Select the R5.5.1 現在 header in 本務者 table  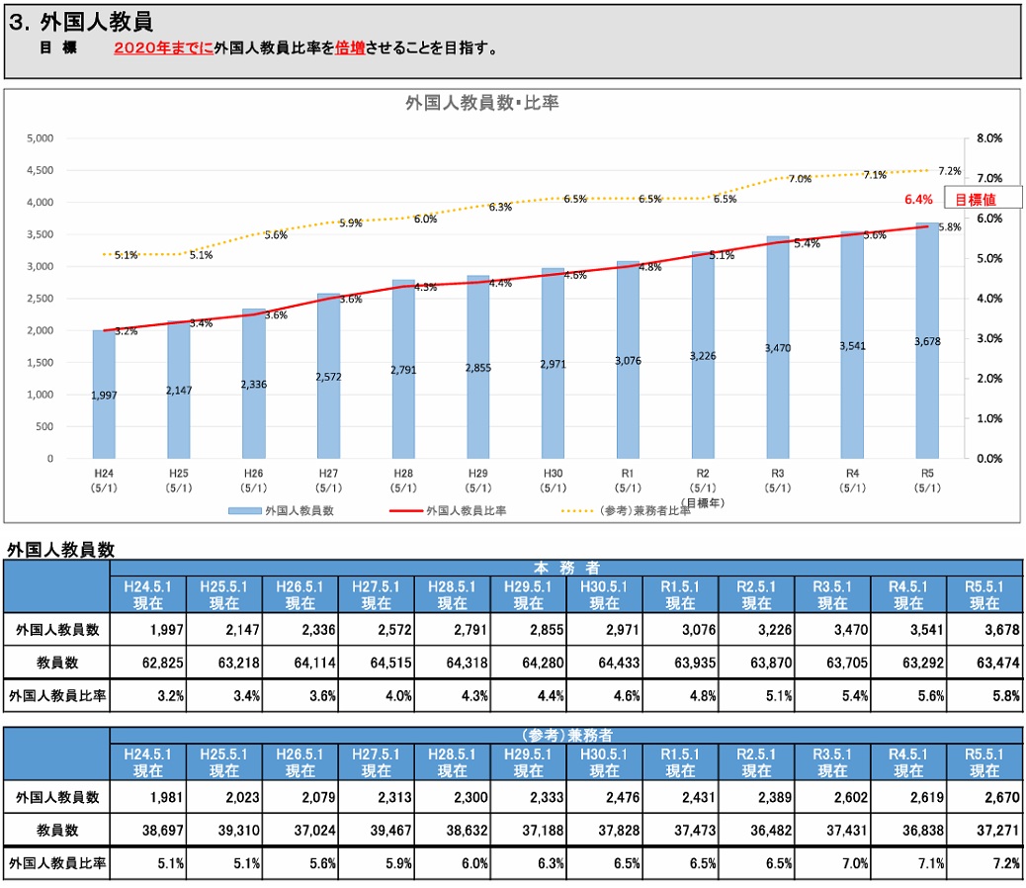tap(984, 595)
